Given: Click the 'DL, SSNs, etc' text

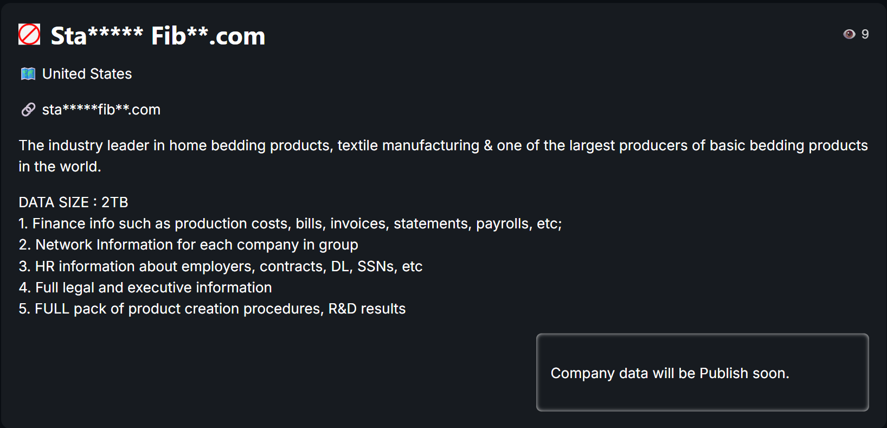Looking at the screenshot, I should (377, 266).
